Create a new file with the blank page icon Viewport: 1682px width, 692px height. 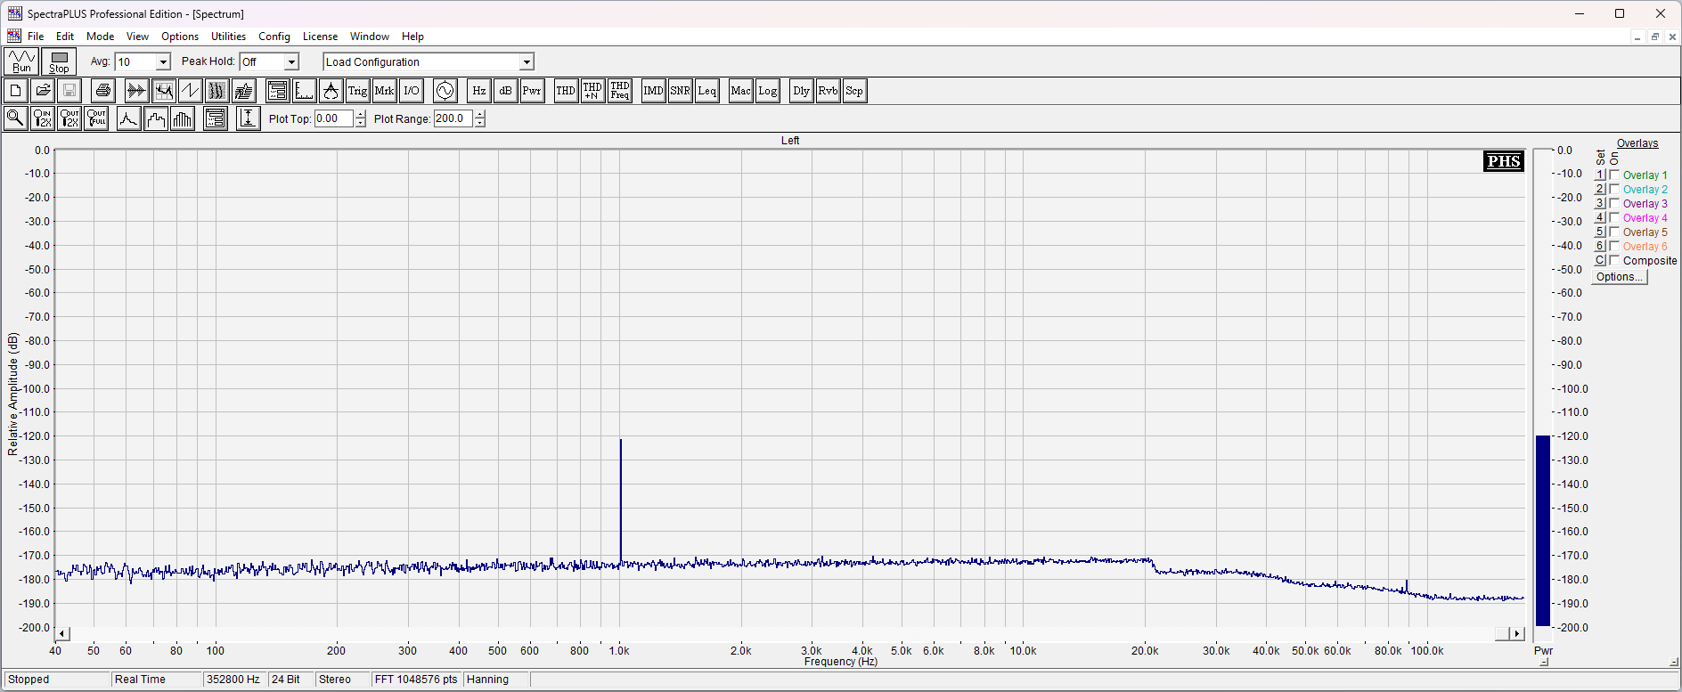(x=16, y=91)
